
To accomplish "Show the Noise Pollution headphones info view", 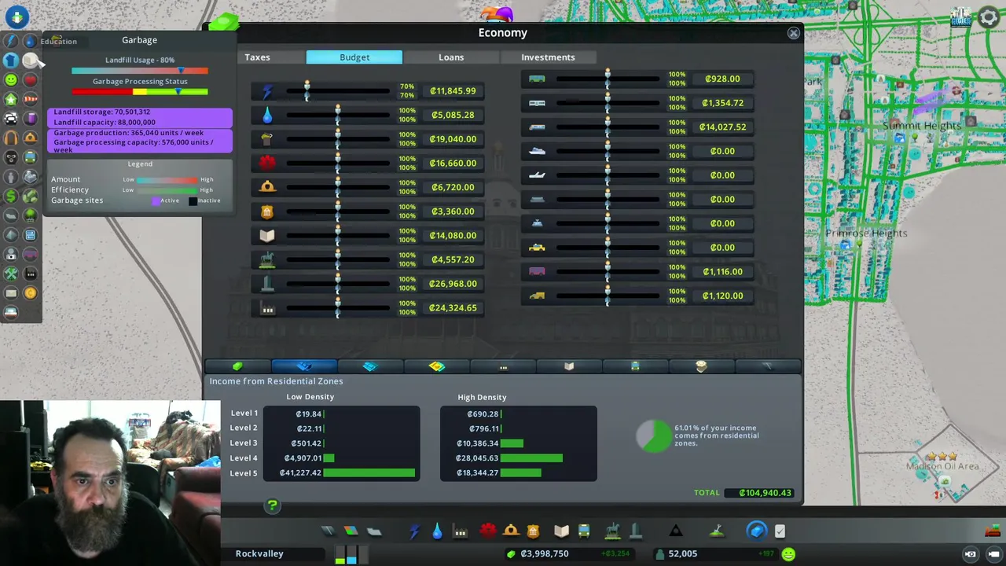I will (x=11, y=138).
